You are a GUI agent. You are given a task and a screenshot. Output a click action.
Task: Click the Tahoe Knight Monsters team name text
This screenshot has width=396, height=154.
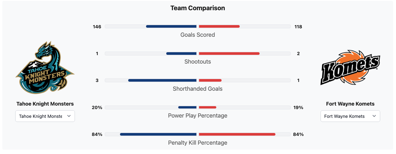[45, 104]
